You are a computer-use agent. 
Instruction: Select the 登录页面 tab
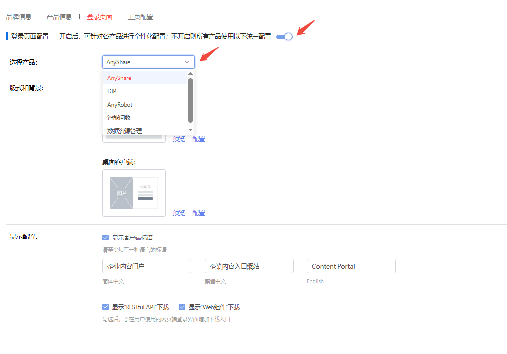[99, 17]
